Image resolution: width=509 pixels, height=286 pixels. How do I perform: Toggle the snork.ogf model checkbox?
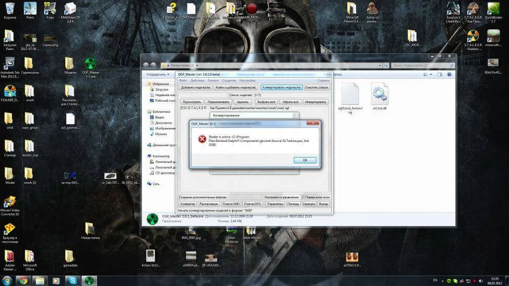[182, 108]
